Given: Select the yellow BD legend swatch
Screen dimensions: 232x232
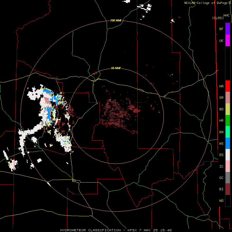Looking at the screenshot, I should pos(228,109).
